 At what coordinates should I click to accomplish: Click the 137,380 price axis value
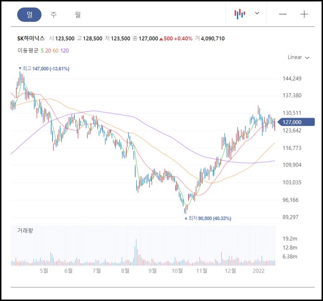[292, 95]
